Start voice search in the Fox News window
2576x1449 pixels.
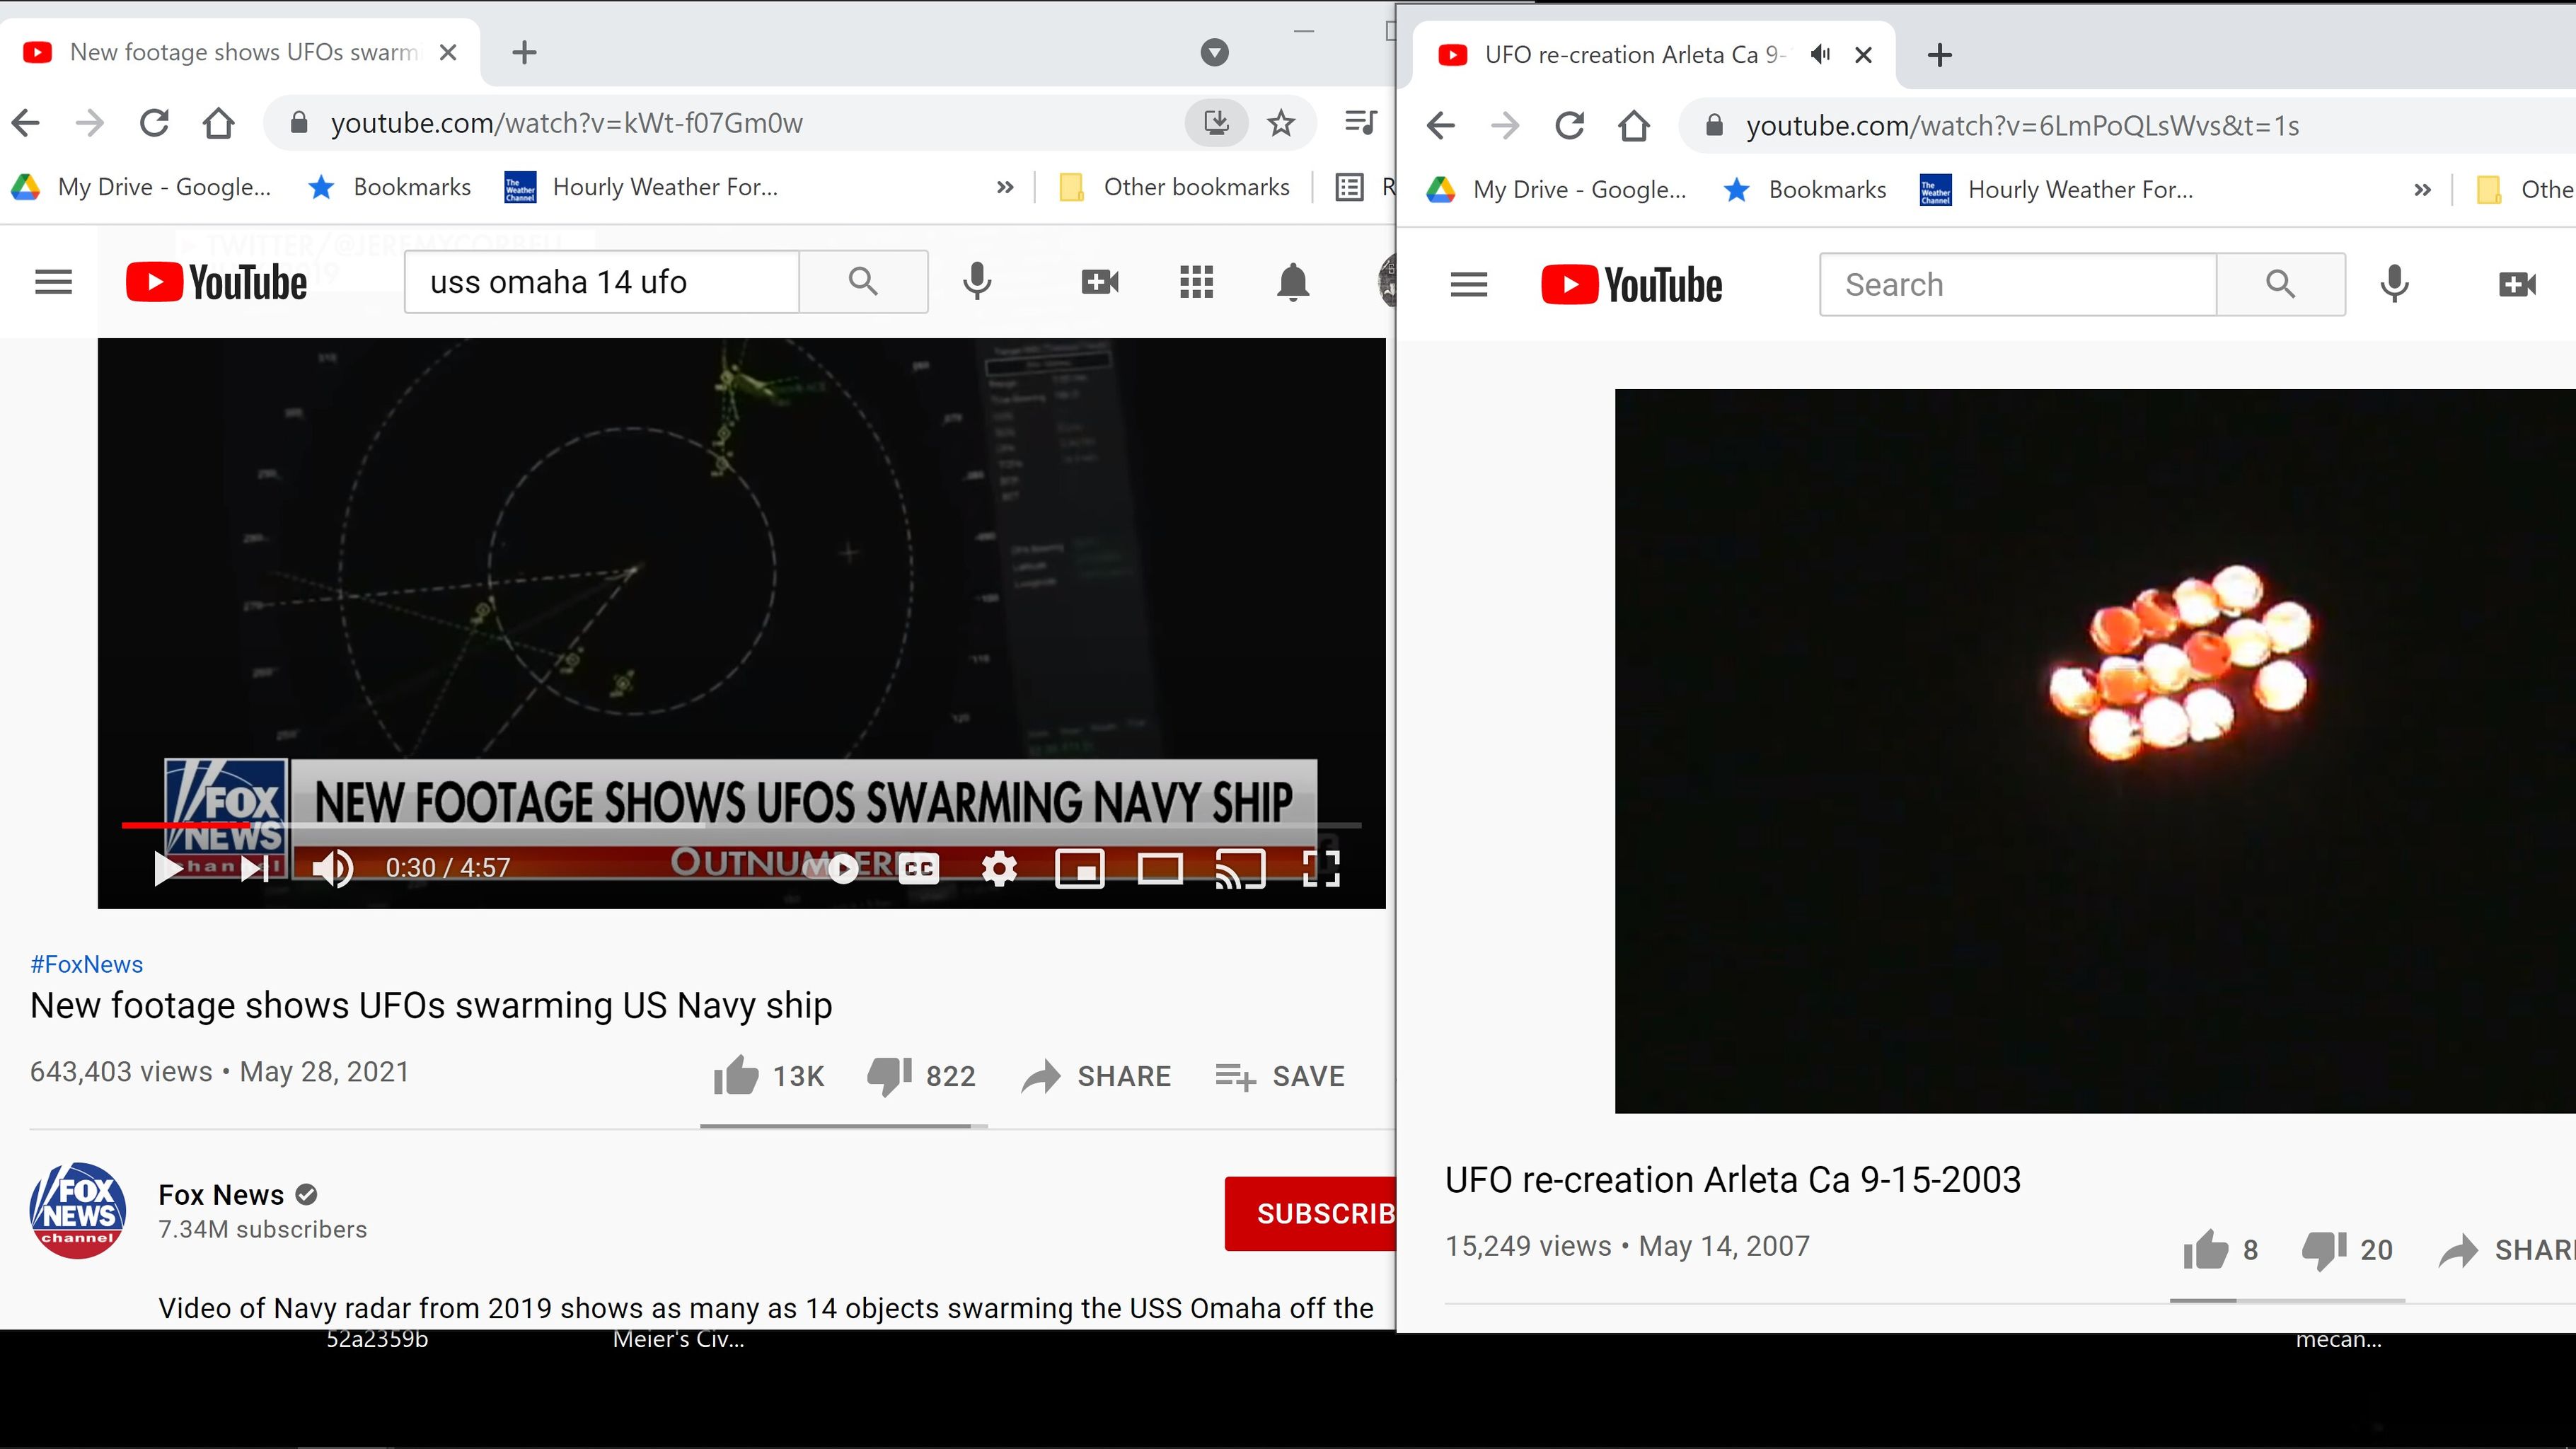coord(977,282)
